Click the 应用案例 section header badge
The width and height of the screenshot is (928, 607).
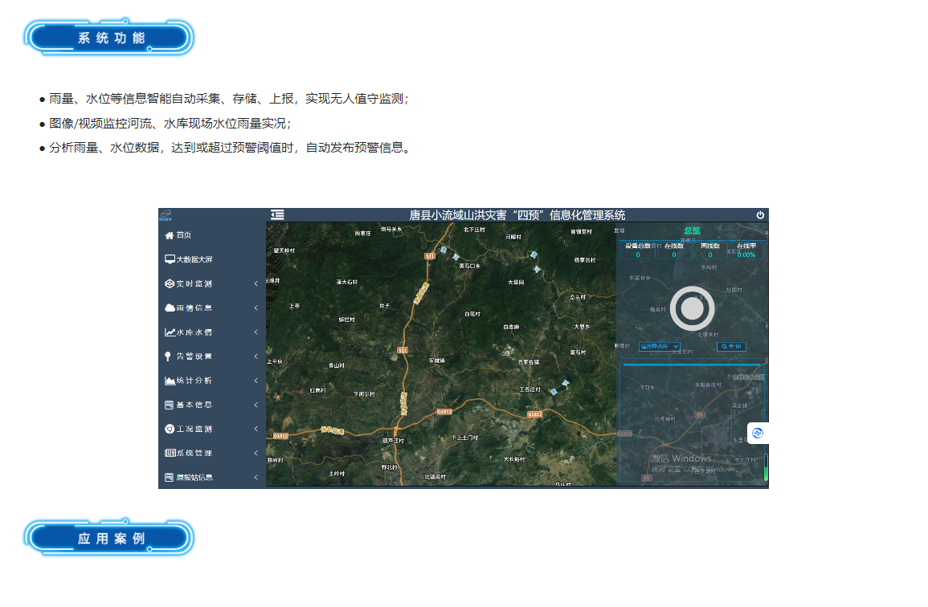(x=110, y=537)
